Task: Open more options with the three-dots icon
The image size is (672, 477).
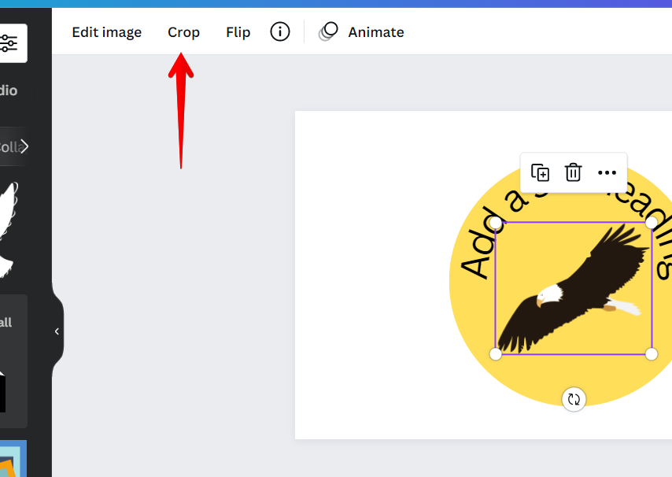Action: click(607, 172)
